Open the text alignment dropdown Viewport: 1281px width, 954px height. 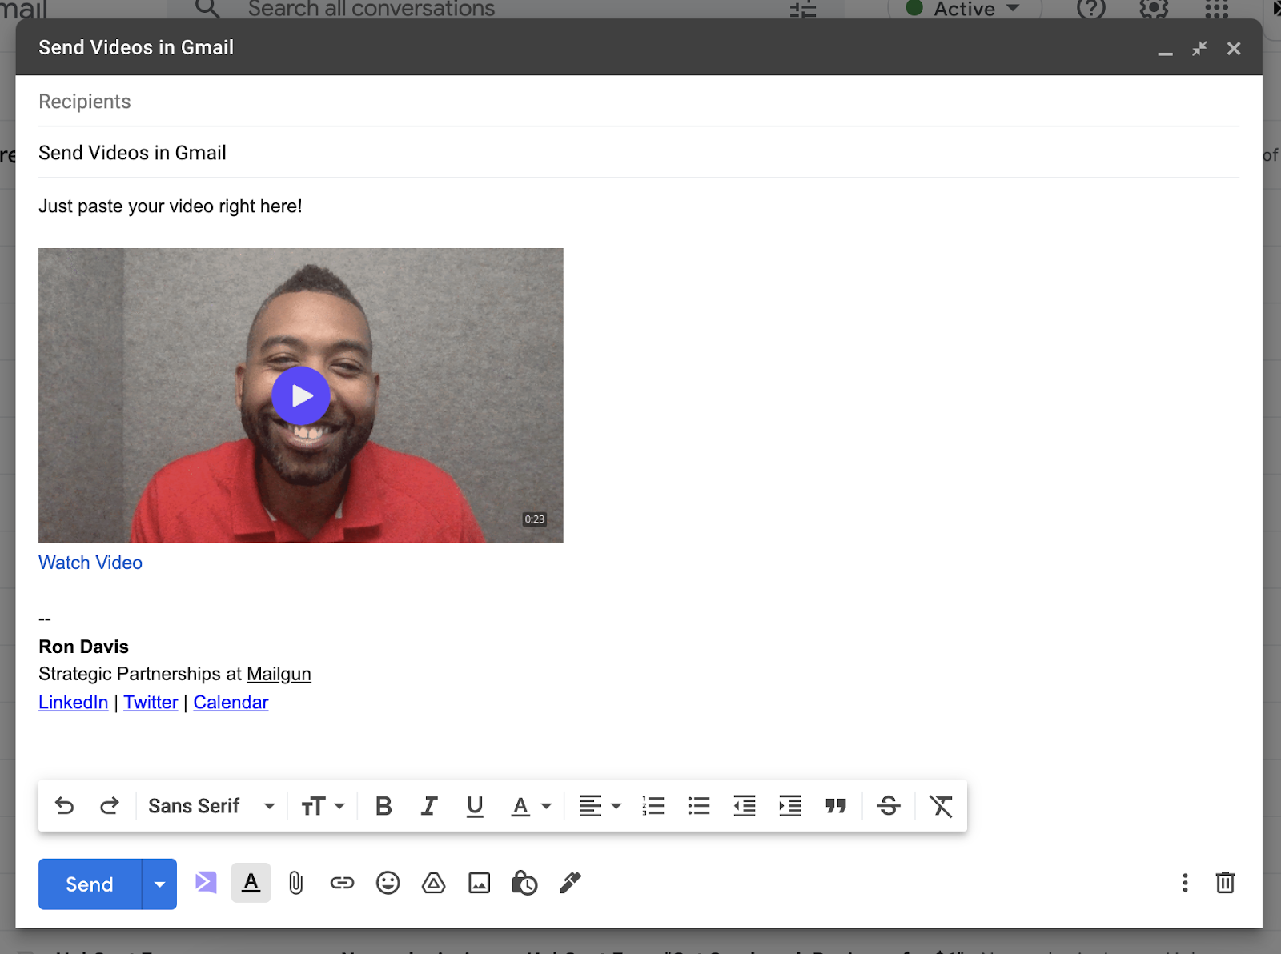[600, 806]
